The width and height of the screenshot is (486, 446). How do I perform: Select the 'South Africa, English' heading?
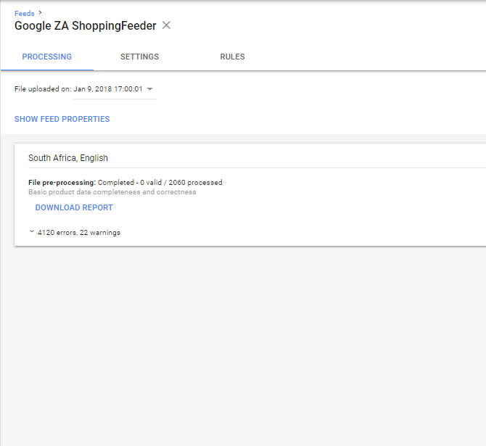[68, 158]
